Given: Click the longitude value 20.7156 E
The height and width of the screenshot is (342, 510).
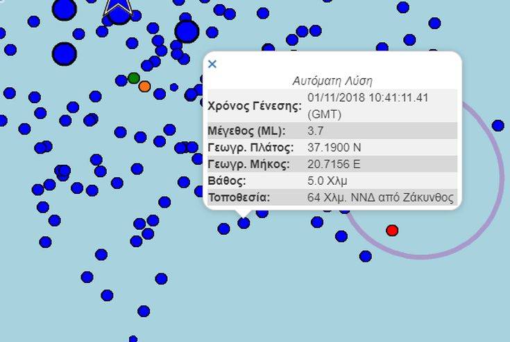Looking at the screenshot, I should coord(334,164).
